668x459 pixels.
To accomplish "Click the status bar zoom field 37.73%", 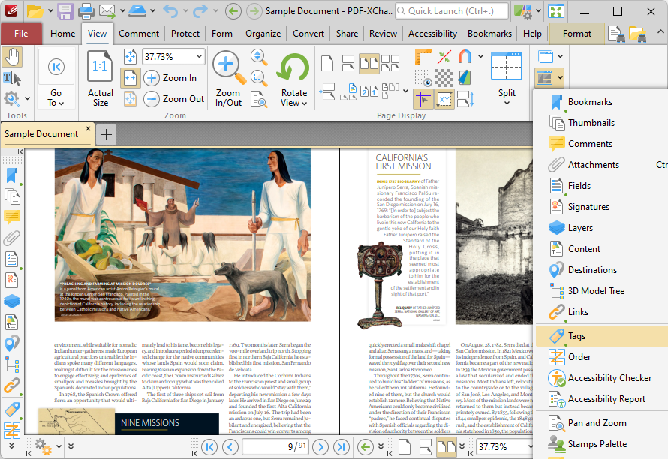I will [x=503, y=447].
